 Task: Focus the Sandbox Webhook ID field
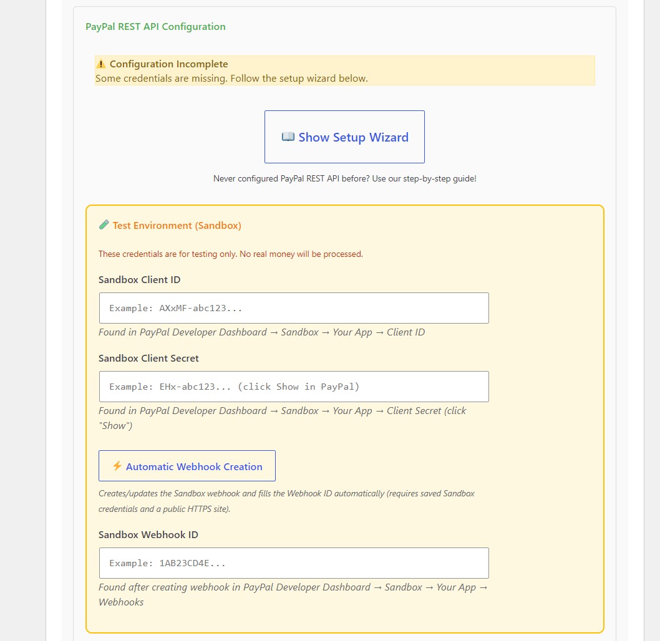tap(294, 563)
